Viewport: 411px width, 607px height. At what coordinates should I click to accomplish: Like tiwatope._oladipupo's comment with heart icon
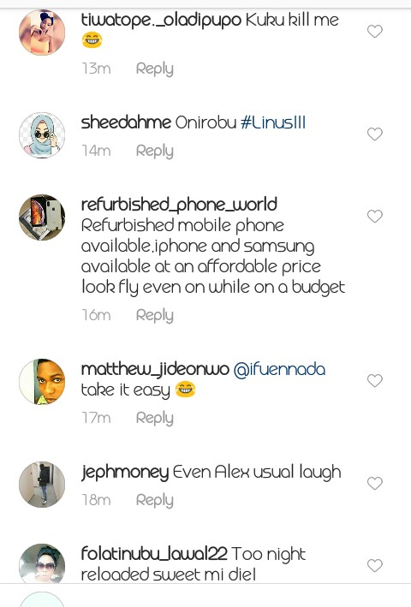point(375,32)
